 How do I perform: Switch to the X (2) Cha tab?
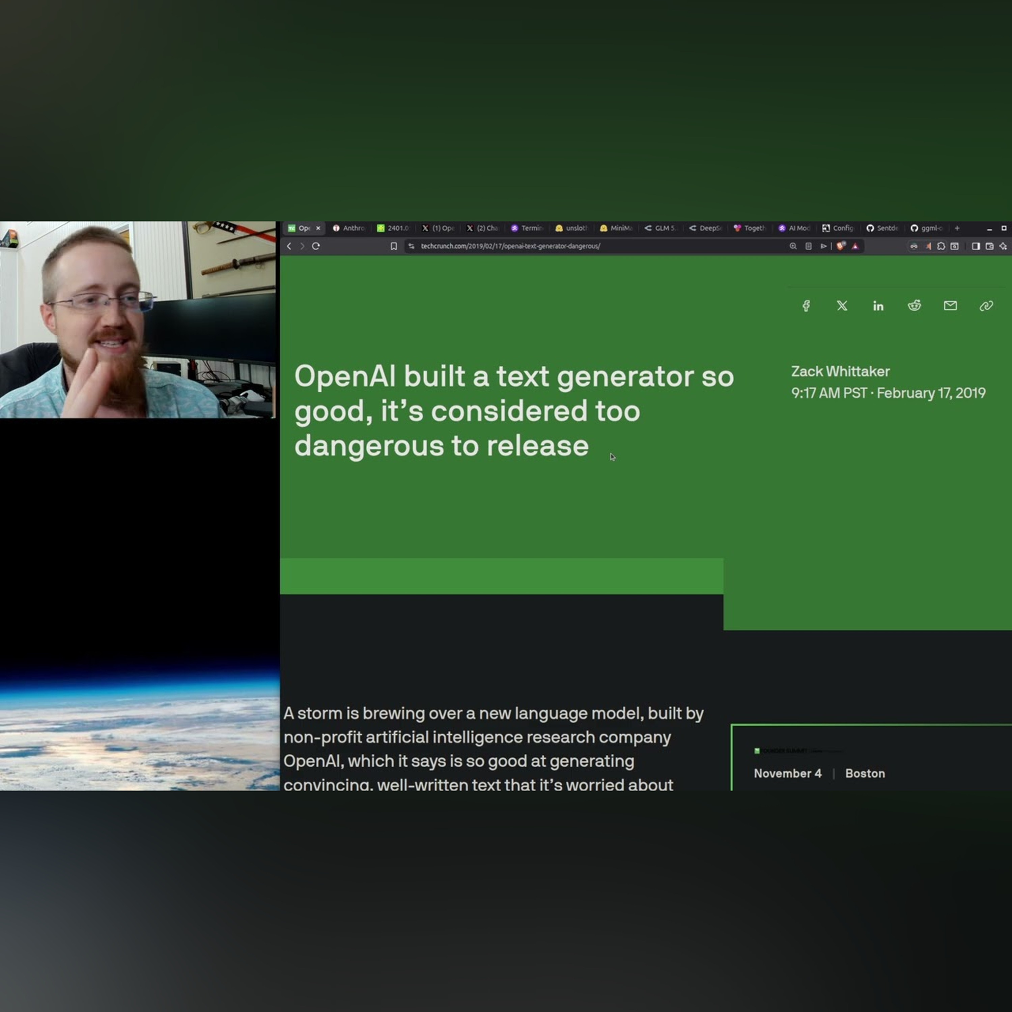click(482, 228)
